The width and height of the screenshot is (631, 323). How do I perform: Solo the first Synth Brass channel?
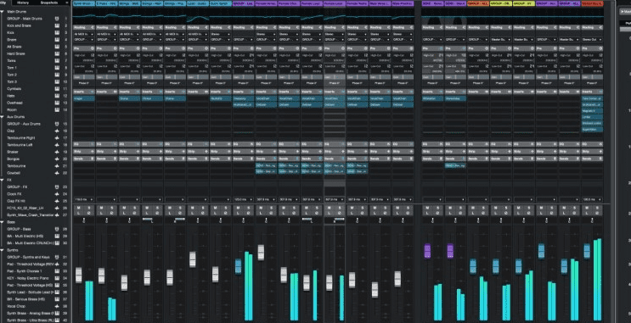pyautogui.click(x=89, y=208)
